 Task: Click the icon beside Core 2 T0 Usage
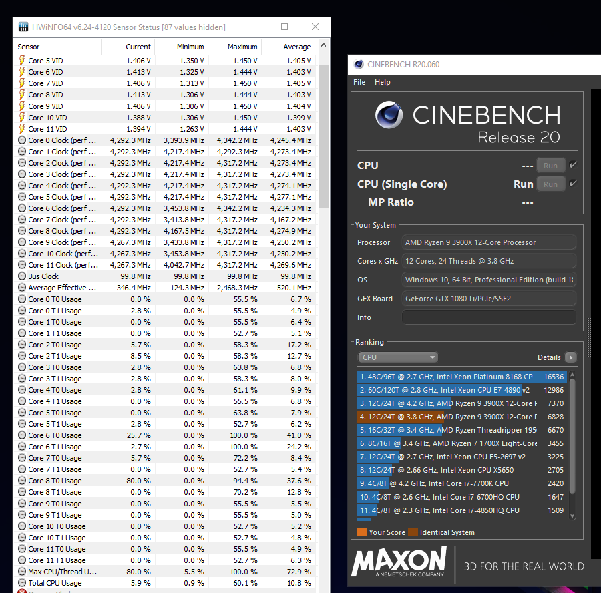click(22, 345)
